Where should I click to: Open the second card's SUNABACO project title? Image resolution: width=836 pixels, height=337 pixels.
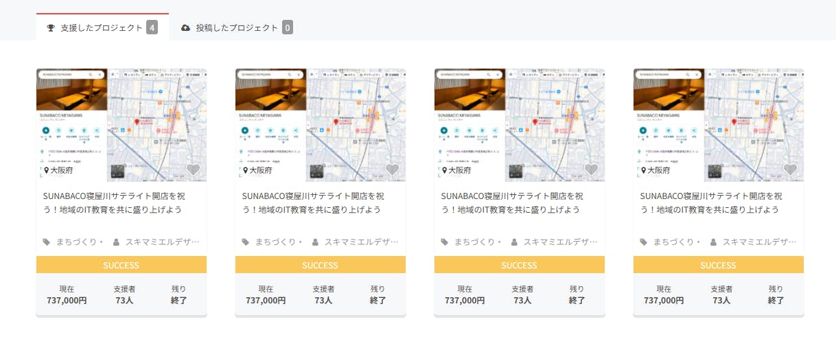click(x=313, y=202)
